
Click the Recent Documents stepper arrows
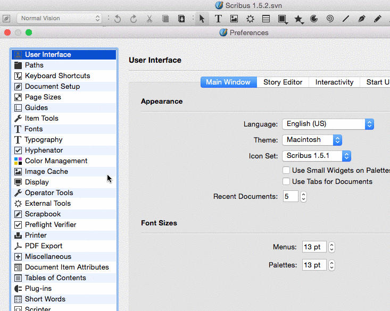[x=303, y=197]
